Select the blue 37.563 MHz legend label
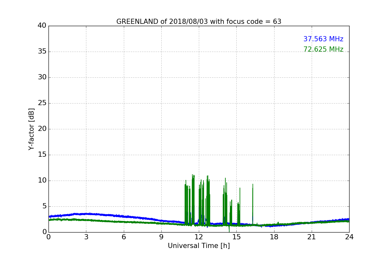This screenshot has height=258, width=388. click(323, 39)
